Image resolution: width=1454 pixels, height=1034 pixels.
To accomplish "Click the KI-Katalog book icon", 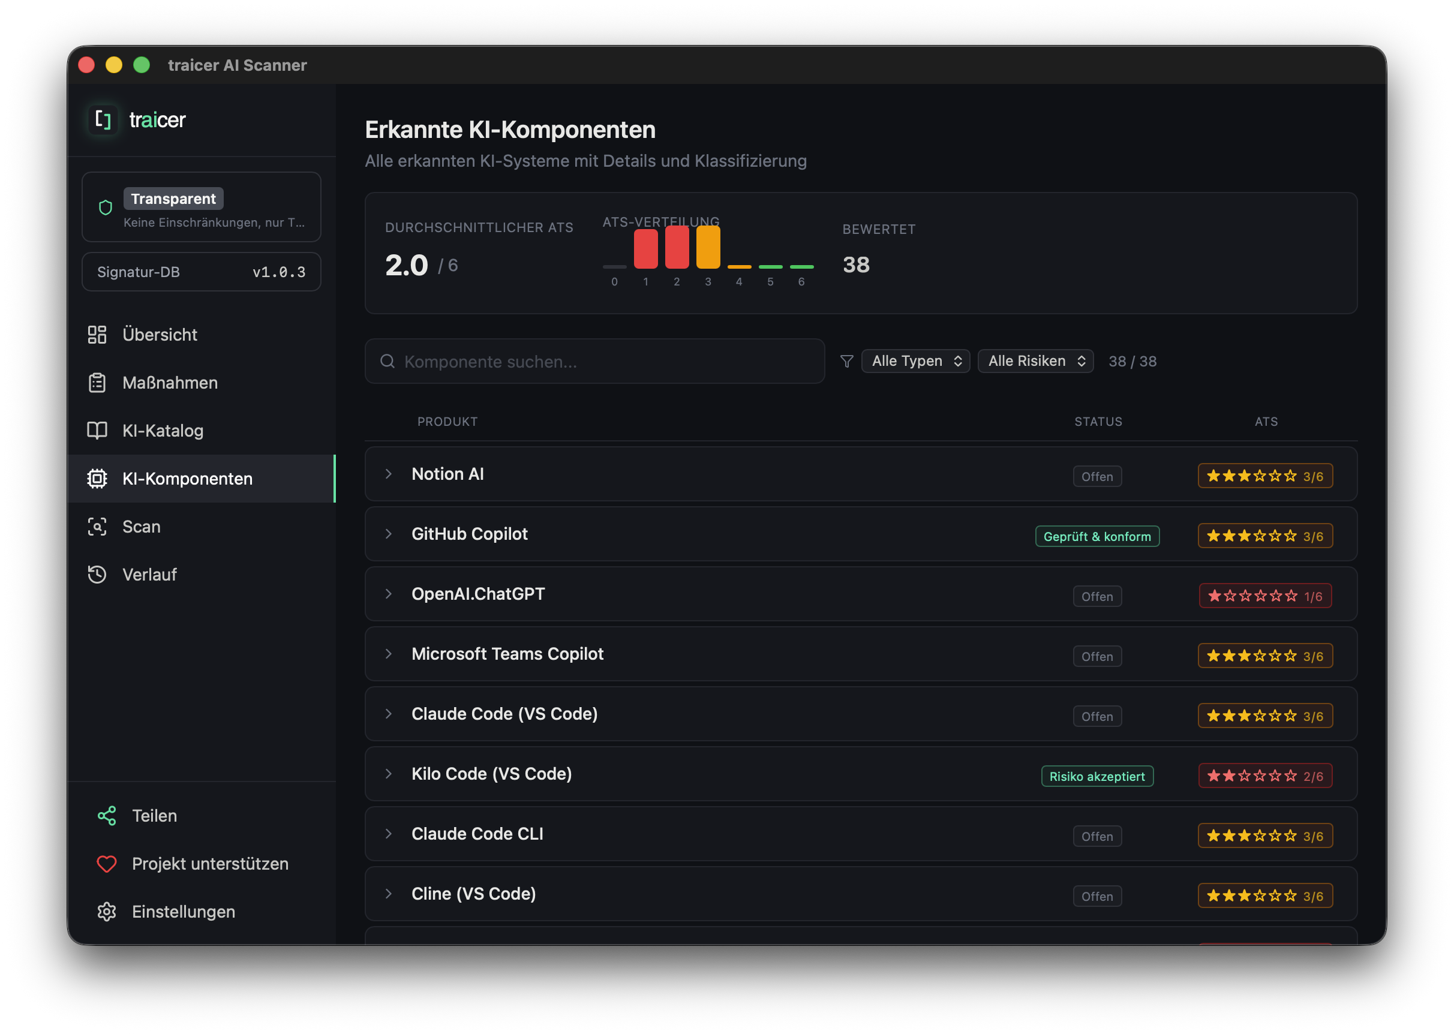I will click(97, 431).
